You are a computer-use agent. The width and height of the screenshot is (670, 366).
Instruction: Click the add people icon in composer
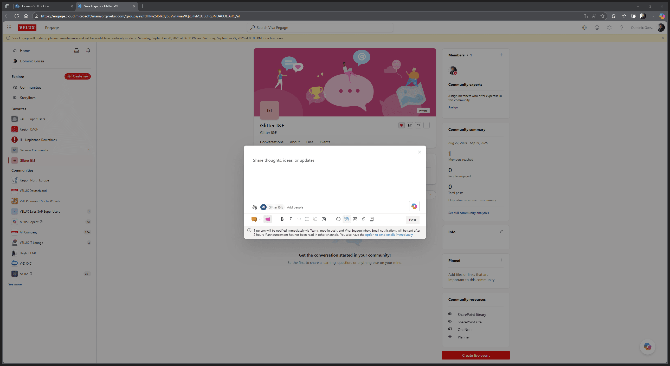click(254, 207)
